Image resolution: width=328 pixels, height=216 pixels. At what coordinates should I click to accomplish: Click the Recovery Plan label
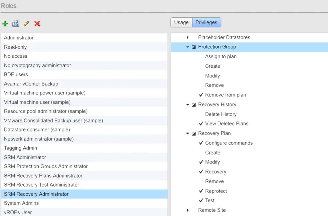(215, 133)
